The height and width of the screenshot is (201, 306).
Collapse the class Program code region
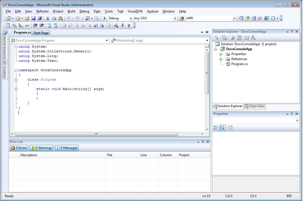coord(16,80)
